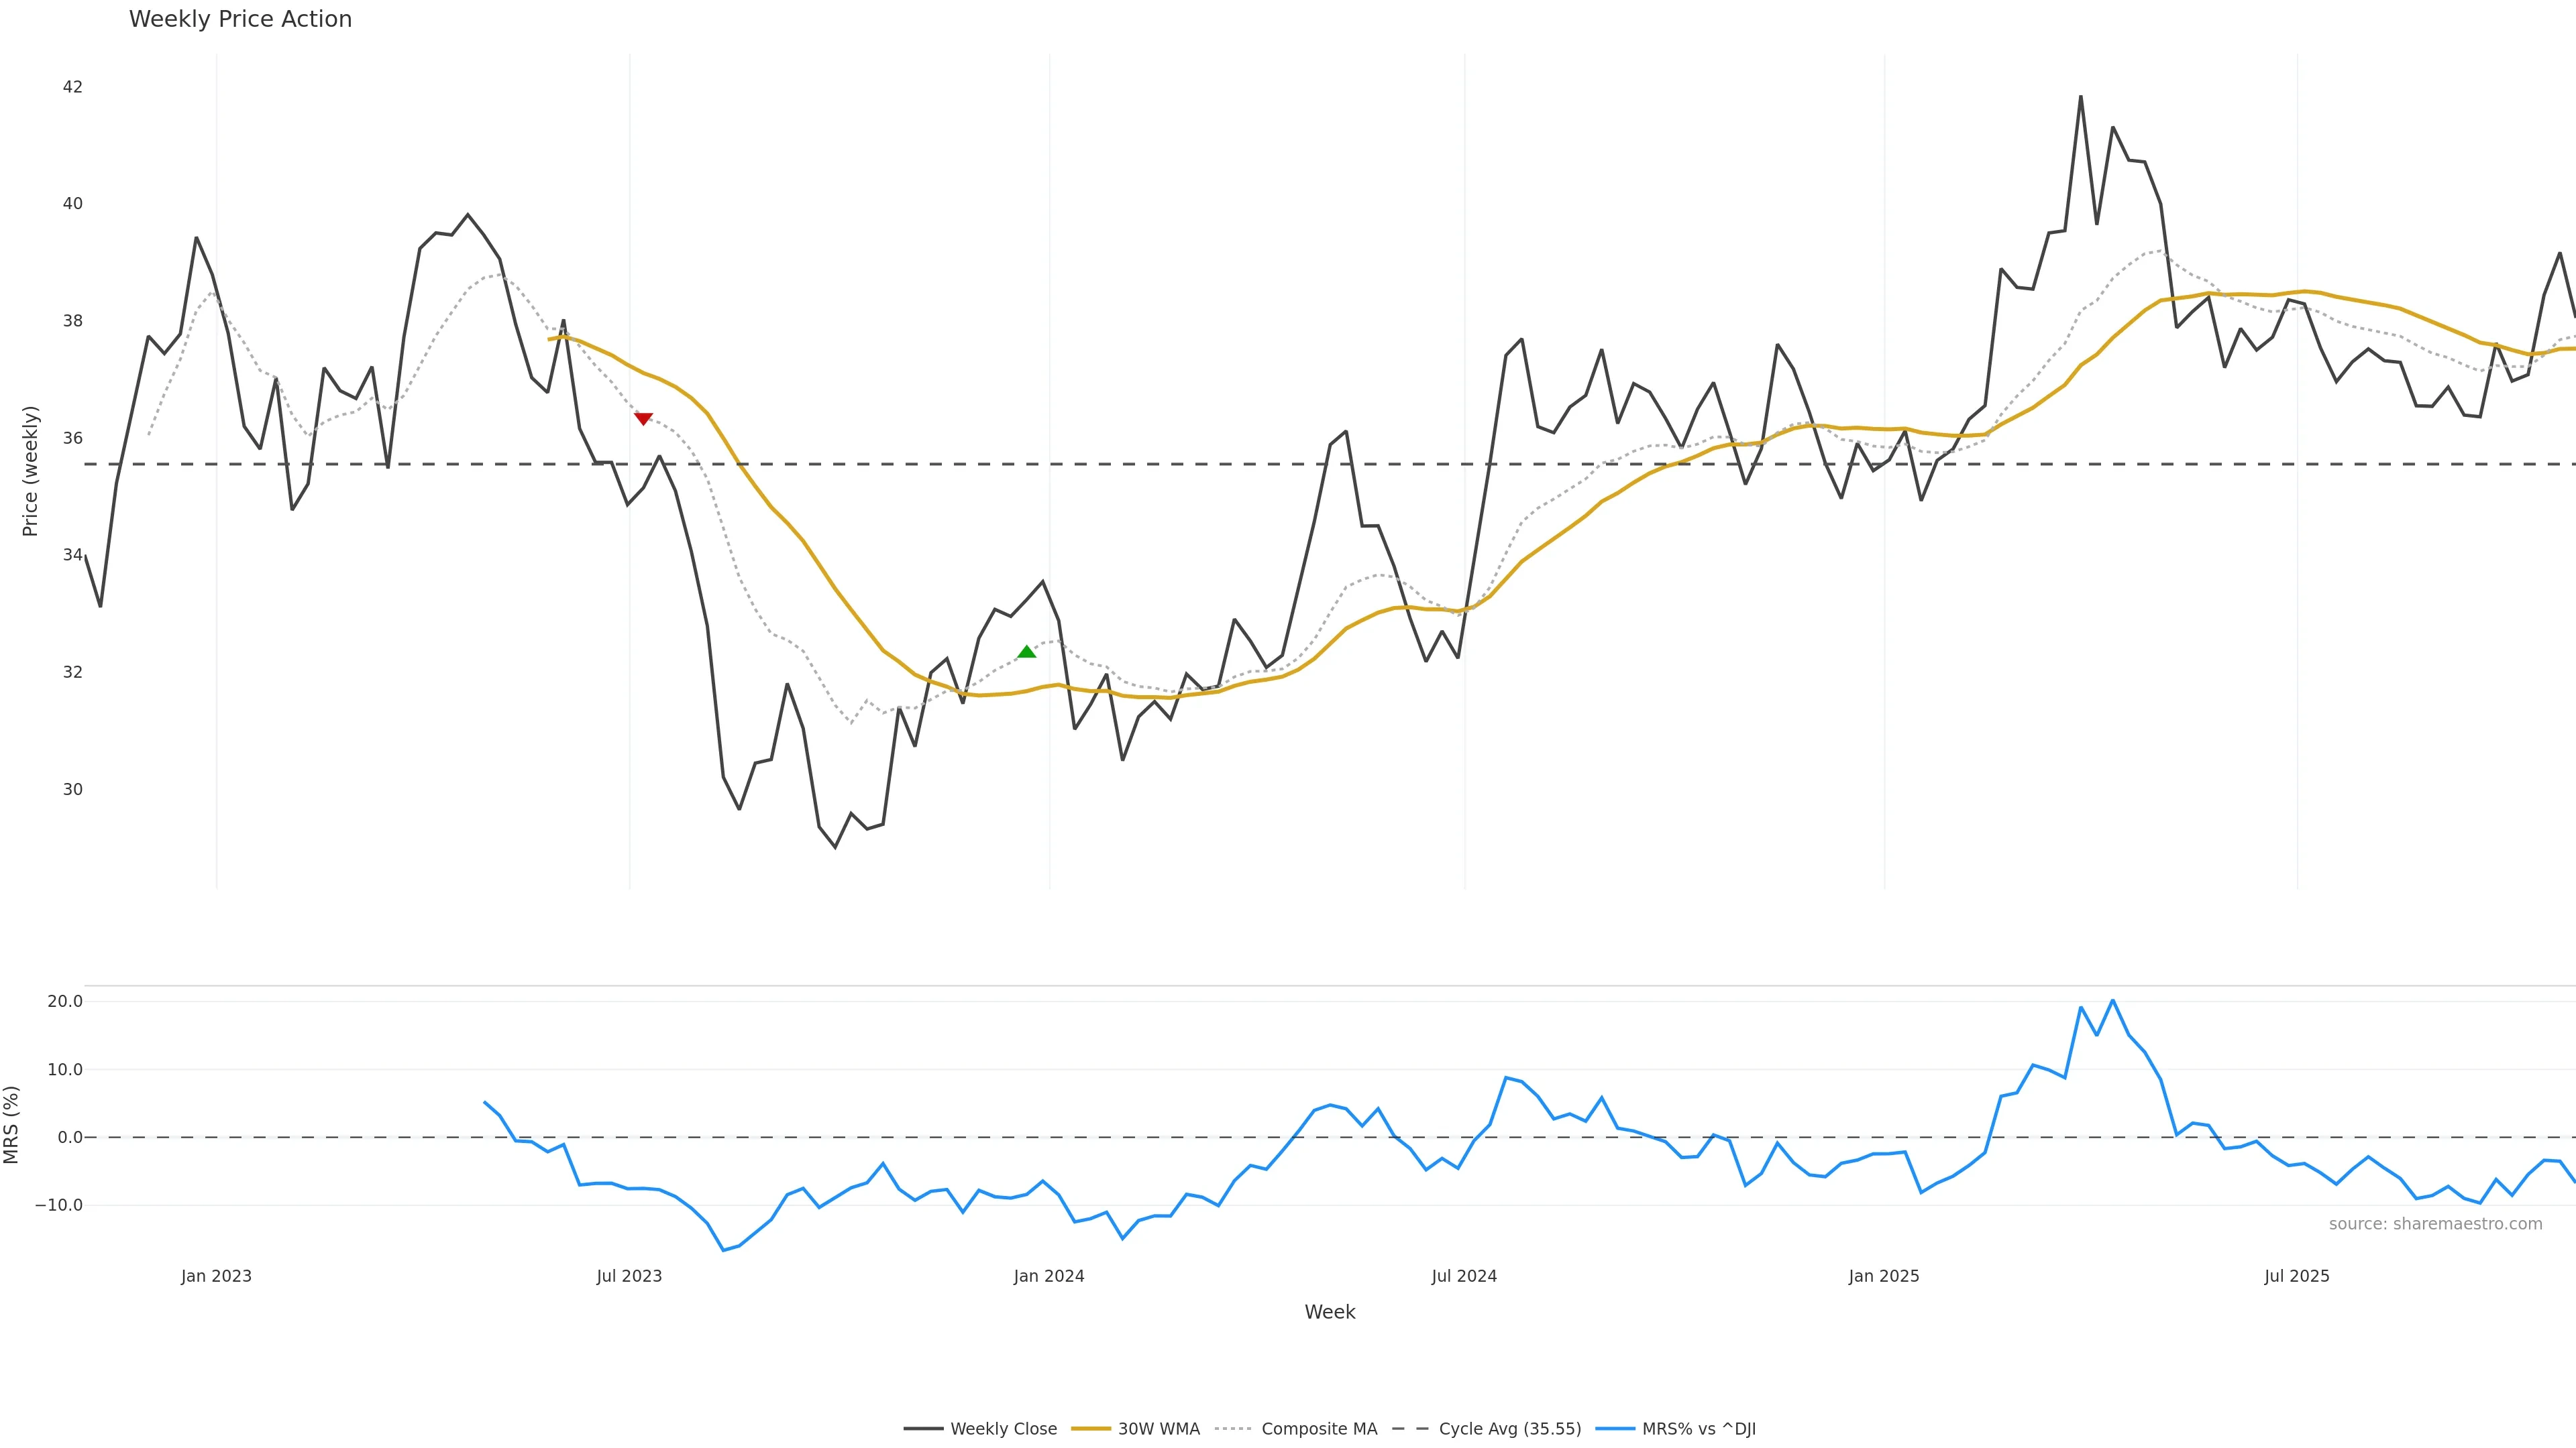This screenshot has height=1448, width=2576.
Task: Toggle the MRS% vs ^DJI legend entry
Action: tap(1676, 1429)
